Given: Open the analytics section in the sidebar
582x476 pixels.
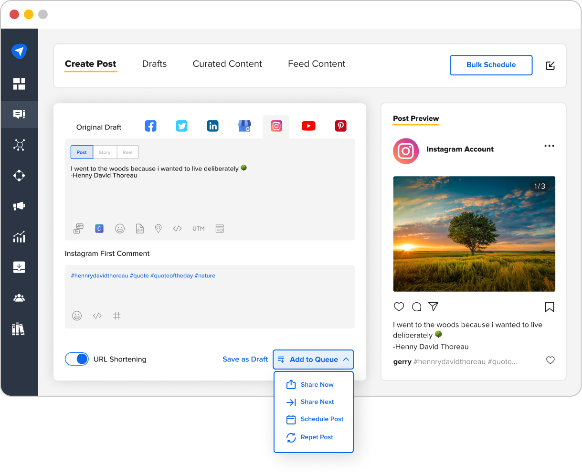Looking at the screenshot, I should click(19, 237).
